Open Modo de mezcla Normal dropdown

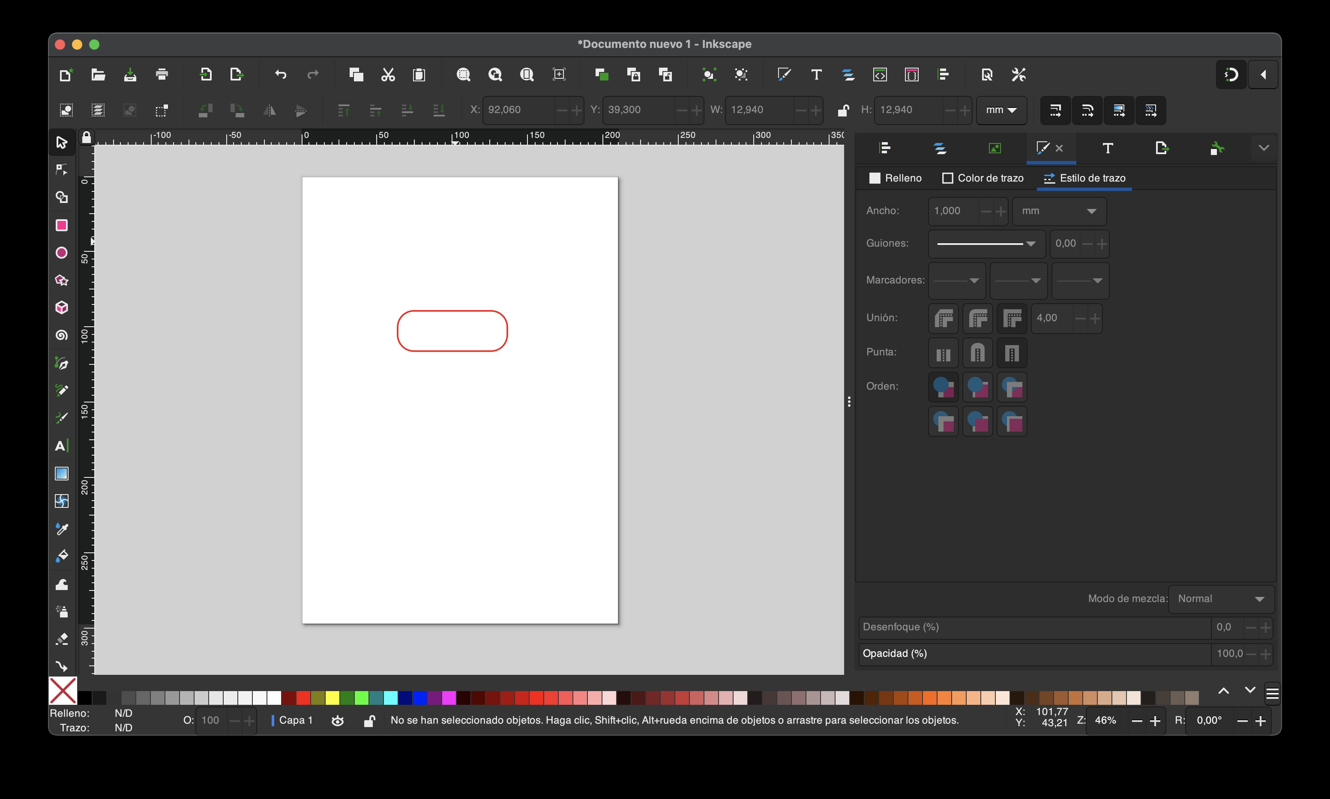tap(1221, 599)
